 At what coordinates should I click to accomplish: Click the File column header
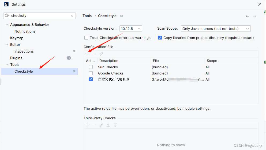[x=178, y=61]
